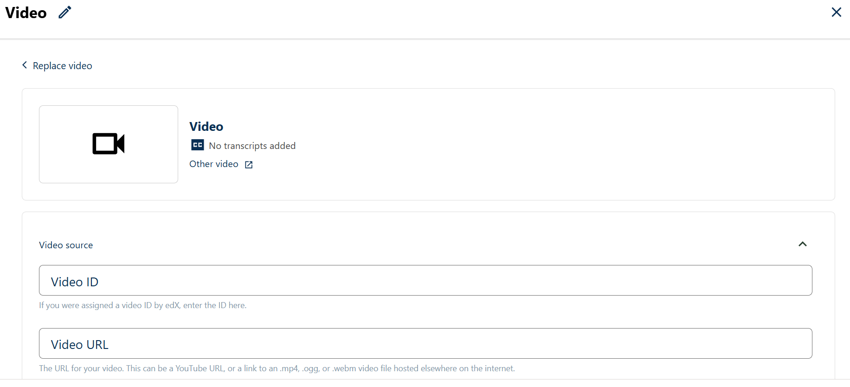The width and height of the screenshot is (850, 387).
Task: Click the external link icon after Other video
Action: [x=249, y=165]
